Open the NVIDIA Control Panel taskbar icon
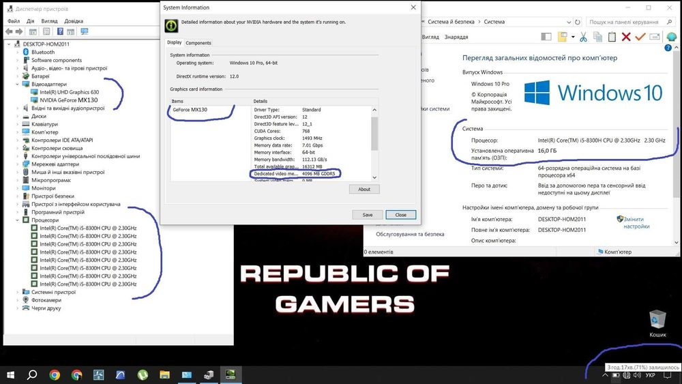Screen dimensions: 682x384 tap(231, 375)
